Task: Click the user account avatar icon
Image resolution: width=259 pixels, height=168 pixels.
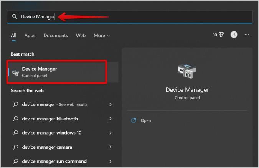Action: 234,35
